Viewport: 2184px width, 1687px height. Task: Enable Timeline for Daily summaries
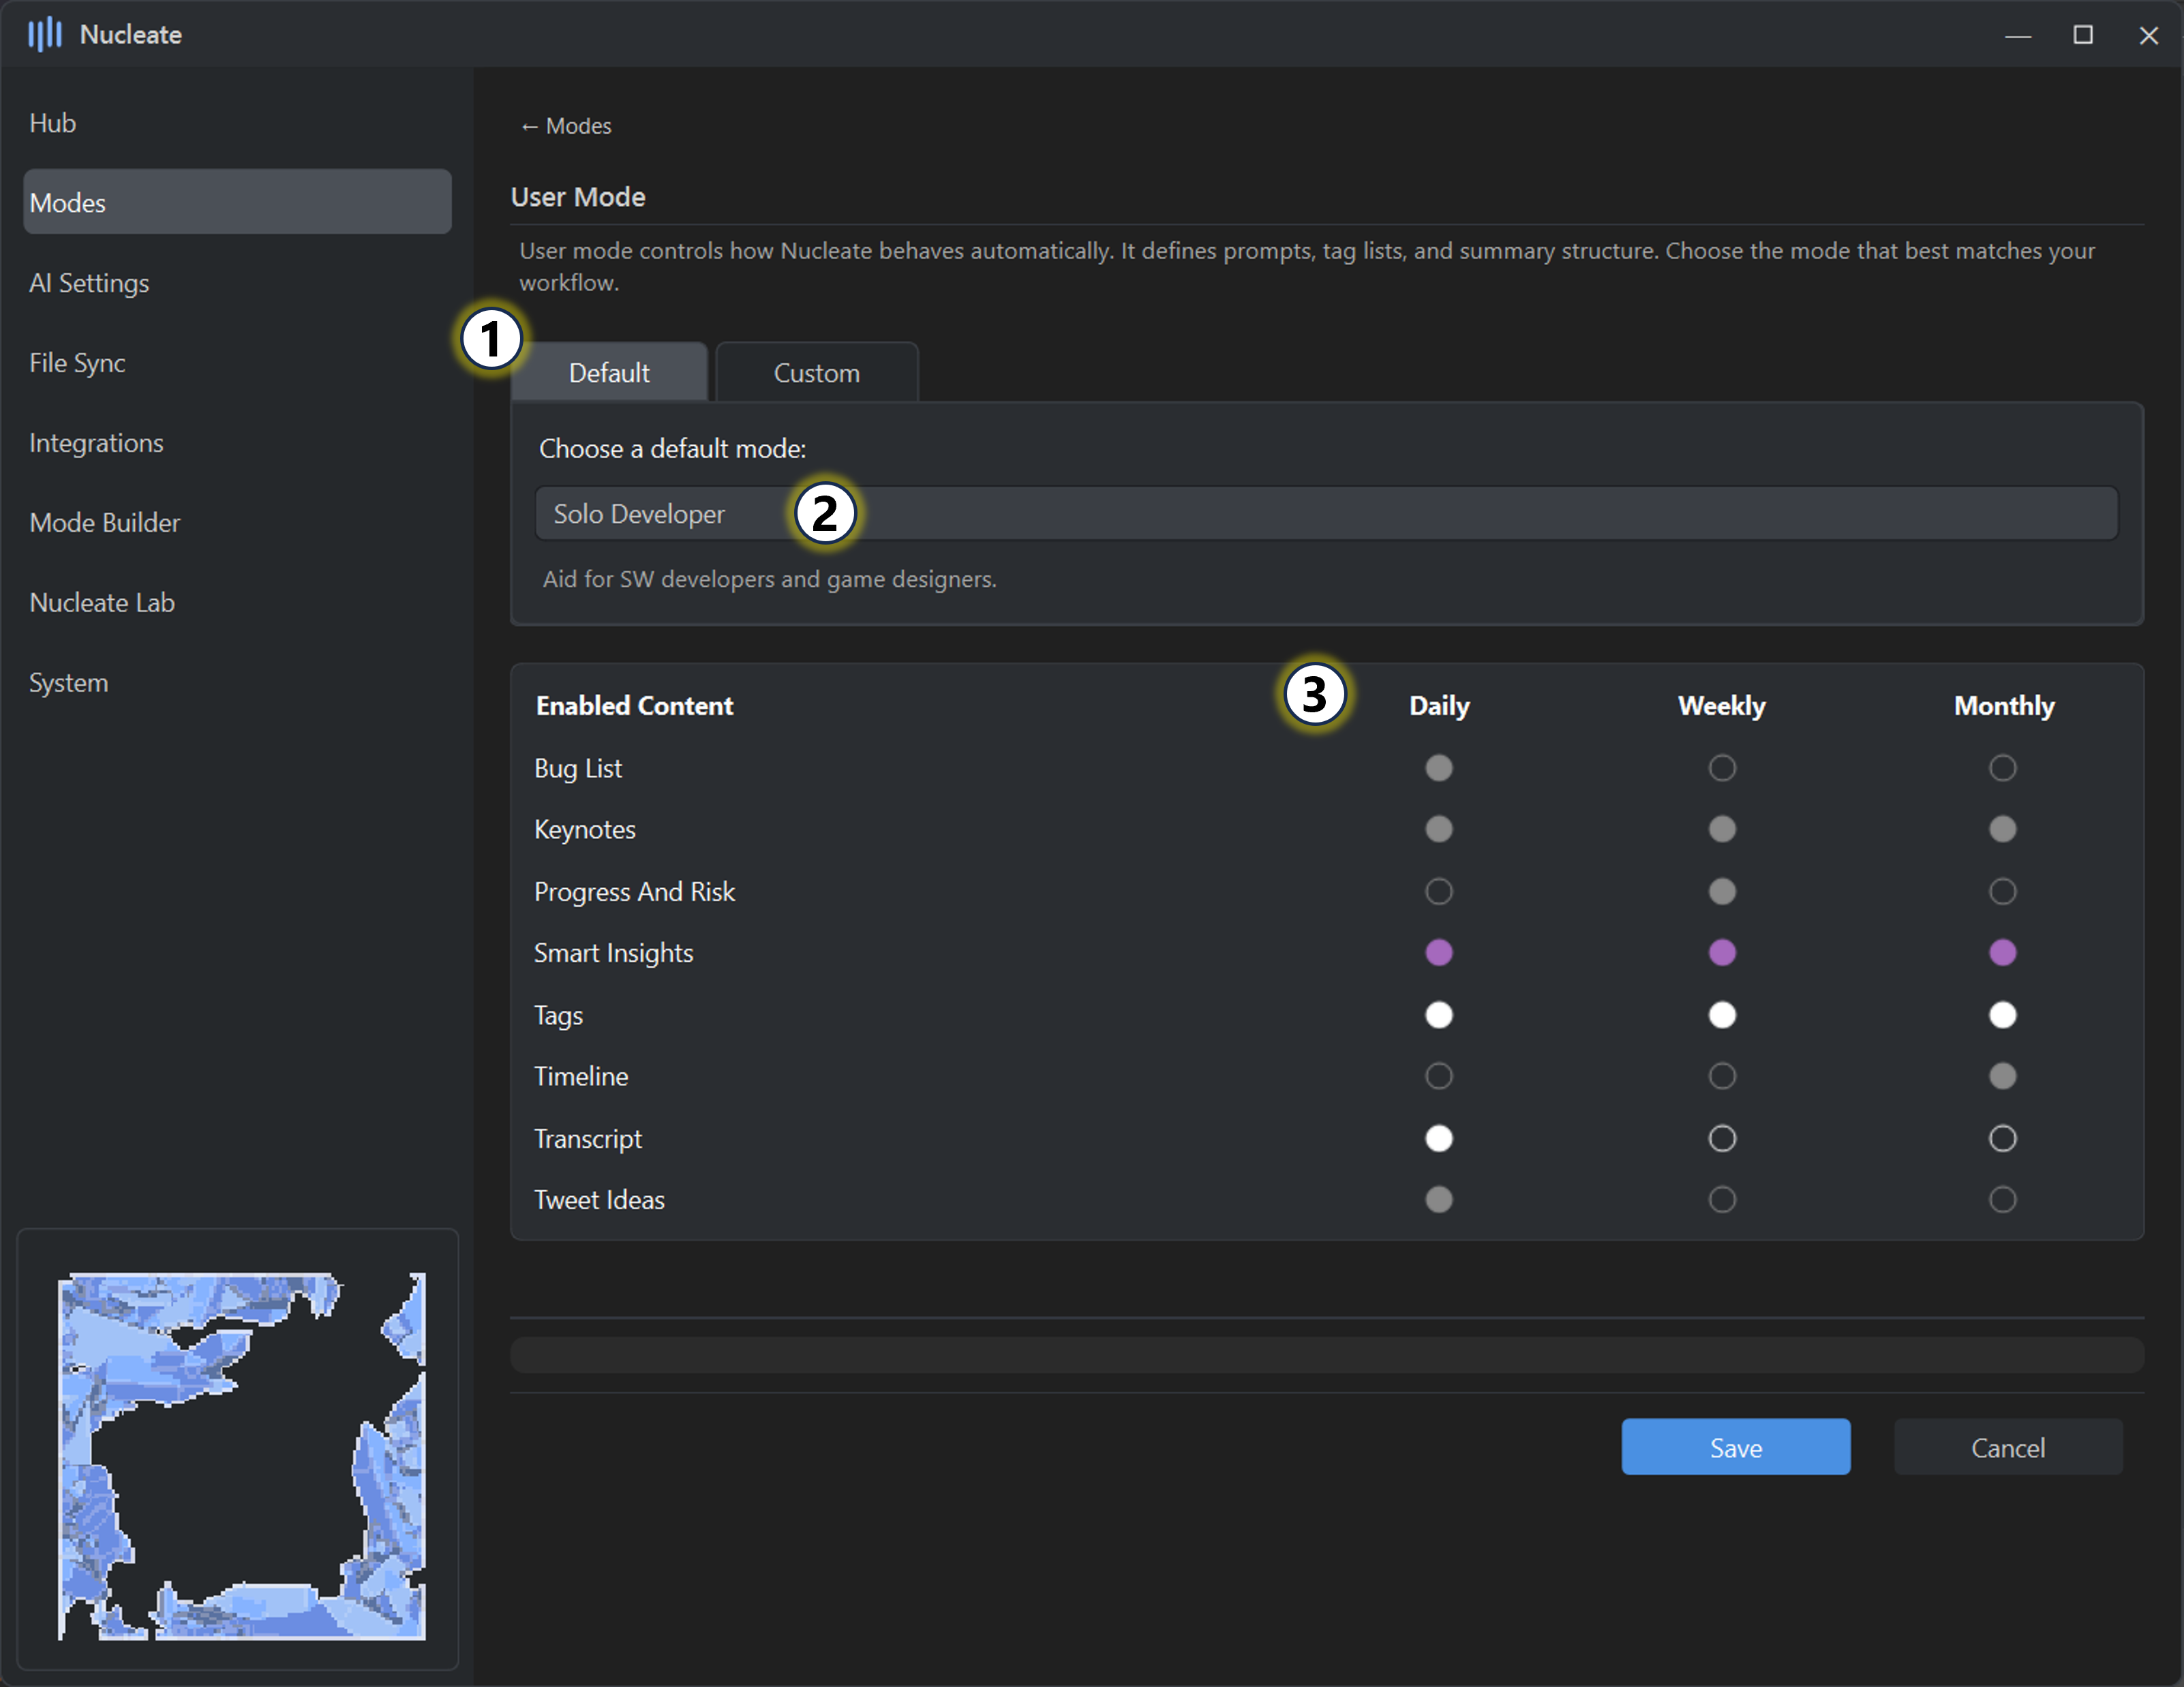(1438, 1076)
